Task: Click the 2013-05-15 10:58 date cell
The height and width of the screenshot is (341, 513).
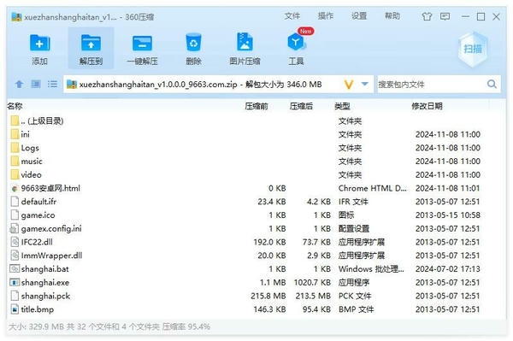Action: [447, 215]
